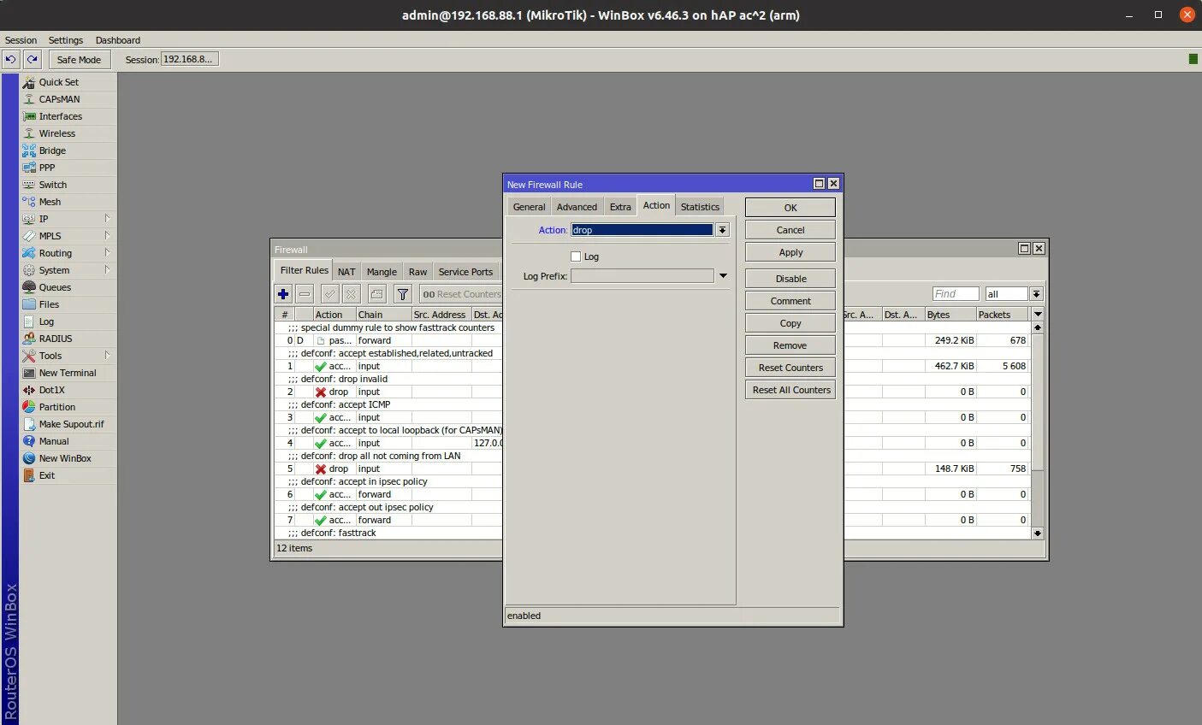Click Firewall scrollbar down arrow
Image resolution: width=1202 pixels, height=725 pixels.
1038,533
